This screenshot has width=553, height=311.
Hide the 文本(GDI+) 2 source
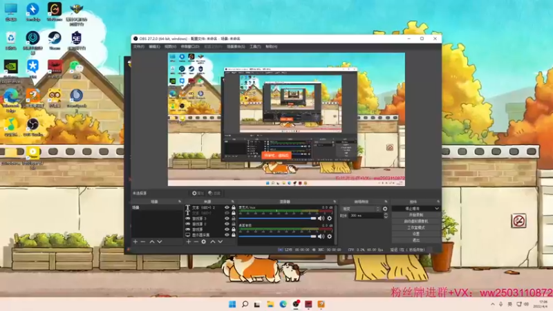[227, 208]
